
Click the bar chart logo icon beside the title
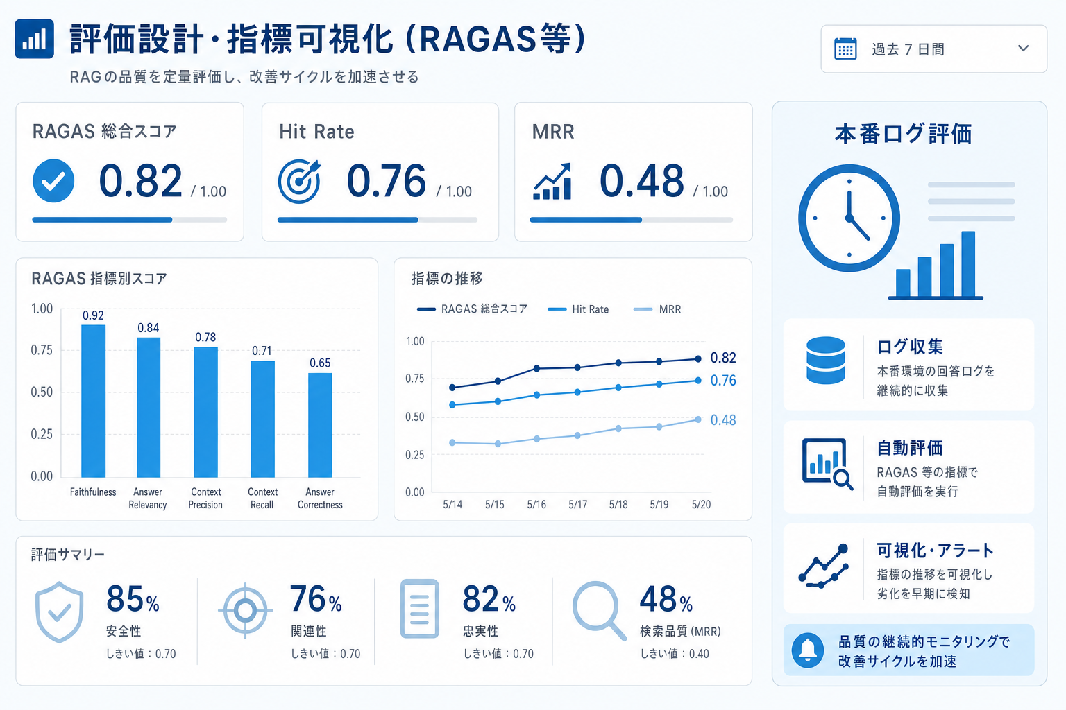(34, 39)
